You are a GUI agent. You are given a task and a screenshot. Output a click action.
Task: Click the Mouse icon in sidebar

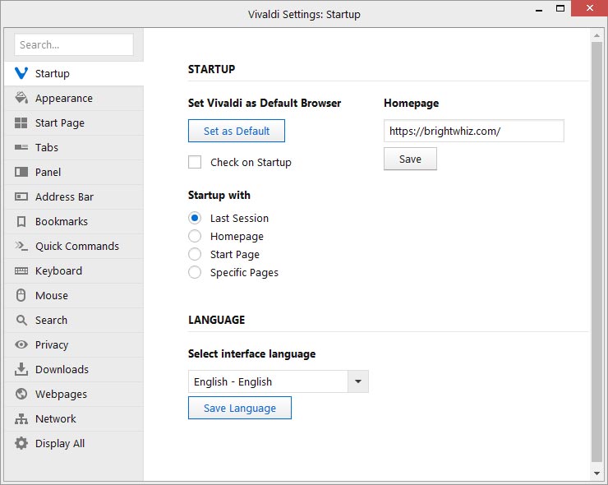(x=21, y=295)
